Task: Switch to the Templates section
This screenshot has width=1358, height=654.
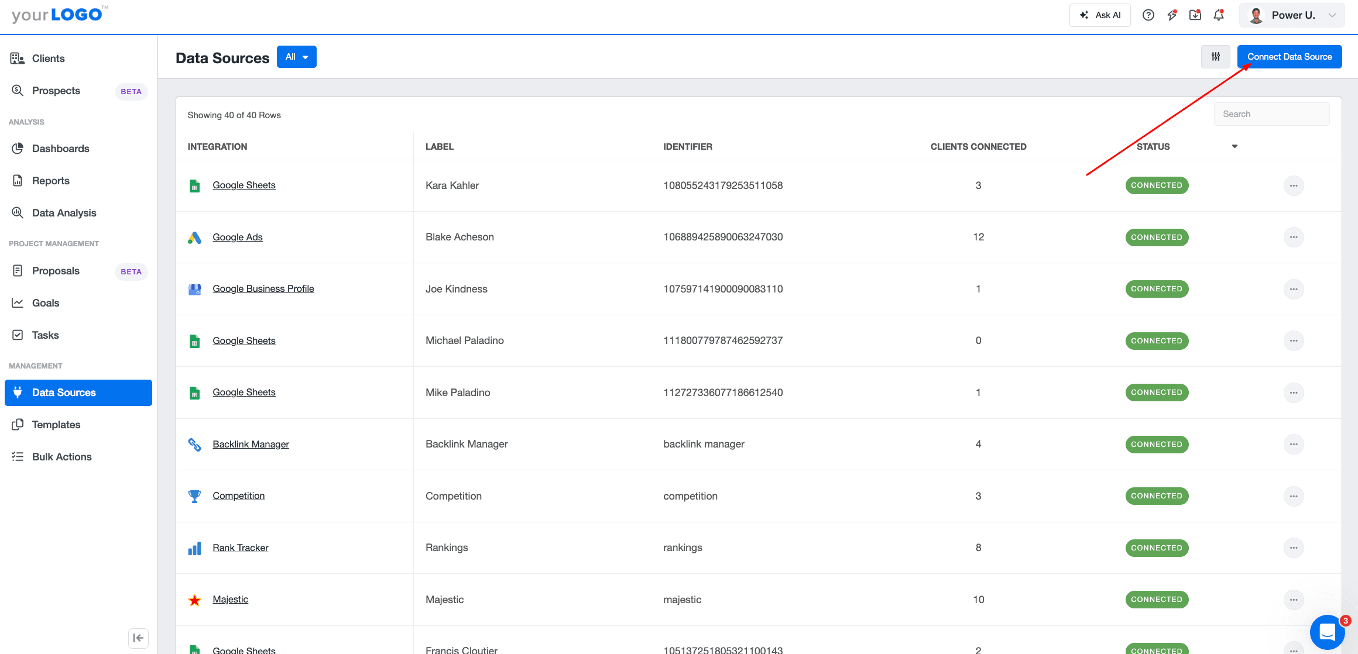Action: coord(56,424)
